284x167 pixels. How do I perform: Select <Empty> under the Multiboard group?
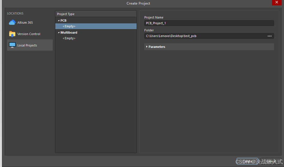pyautogui.click(x=69, y=38)
